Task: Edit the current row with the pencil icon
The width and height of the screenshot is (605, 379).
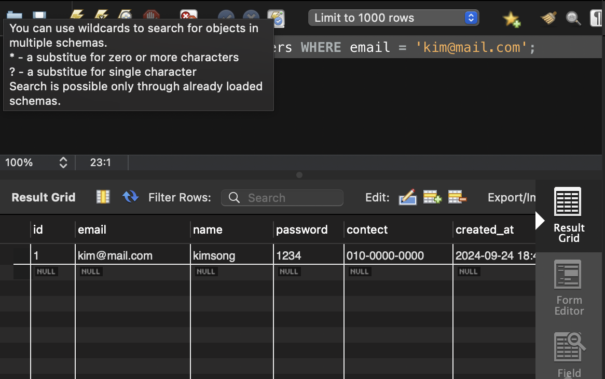Action: tap(407, 197)
